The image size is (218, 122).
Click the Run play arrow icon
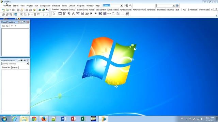point(29,14)
